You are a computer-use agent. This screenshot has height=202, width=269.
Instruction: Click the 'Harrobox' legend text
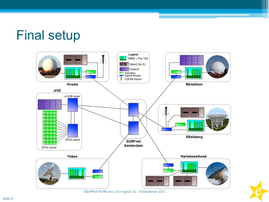coord(130,73)
